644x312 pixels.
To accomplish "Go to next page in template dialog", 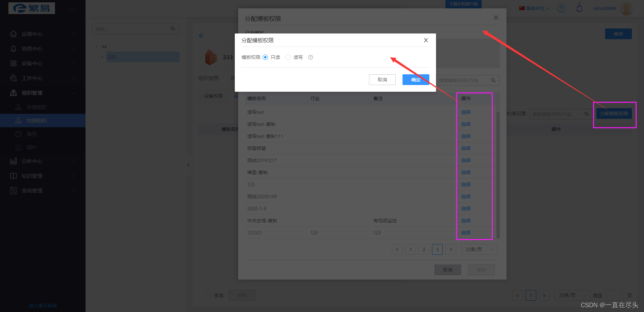I will click(451, 249).
